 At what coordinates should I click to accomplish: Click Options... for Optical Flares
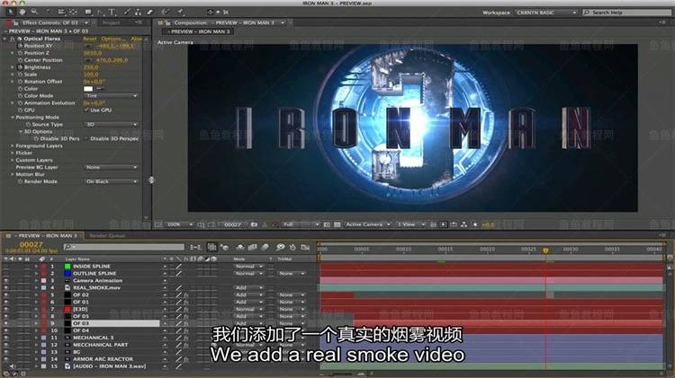click(x=112, y=39)
